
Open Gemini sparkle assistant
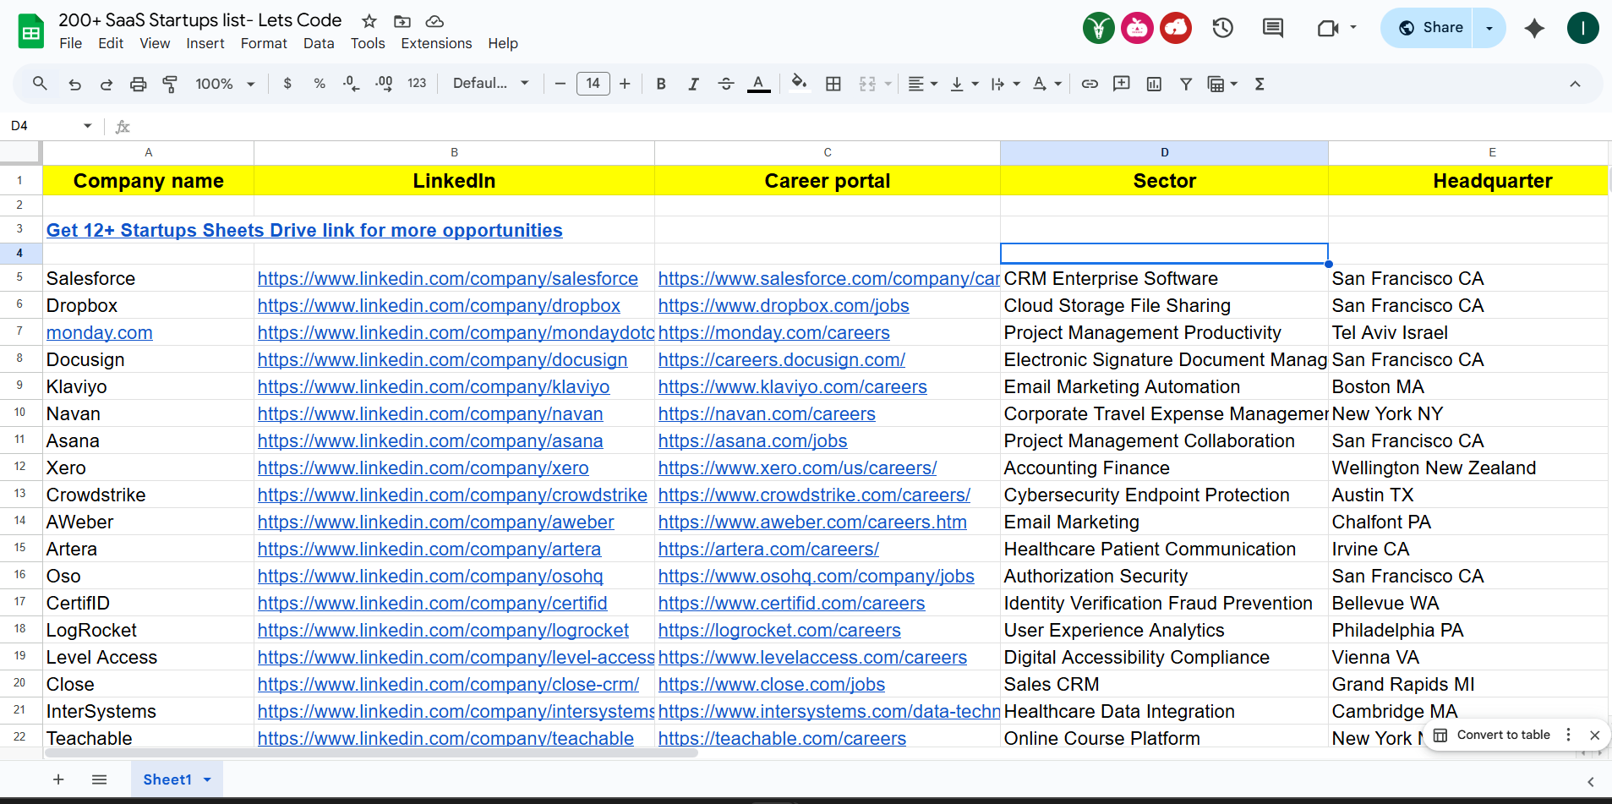pyautogui.click(x=1534, y=28)
